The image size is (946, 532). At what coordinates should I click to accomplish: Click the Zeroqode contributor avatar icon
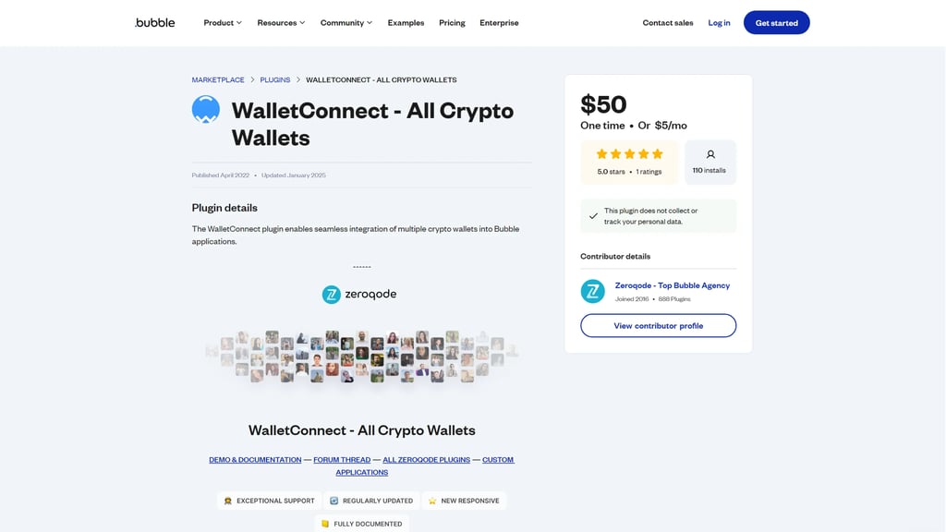pyautogui.click(x=592, y=292)
